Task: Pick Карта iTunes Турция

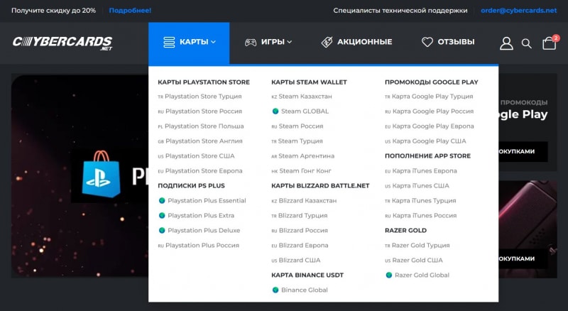Action: (420, 200)
